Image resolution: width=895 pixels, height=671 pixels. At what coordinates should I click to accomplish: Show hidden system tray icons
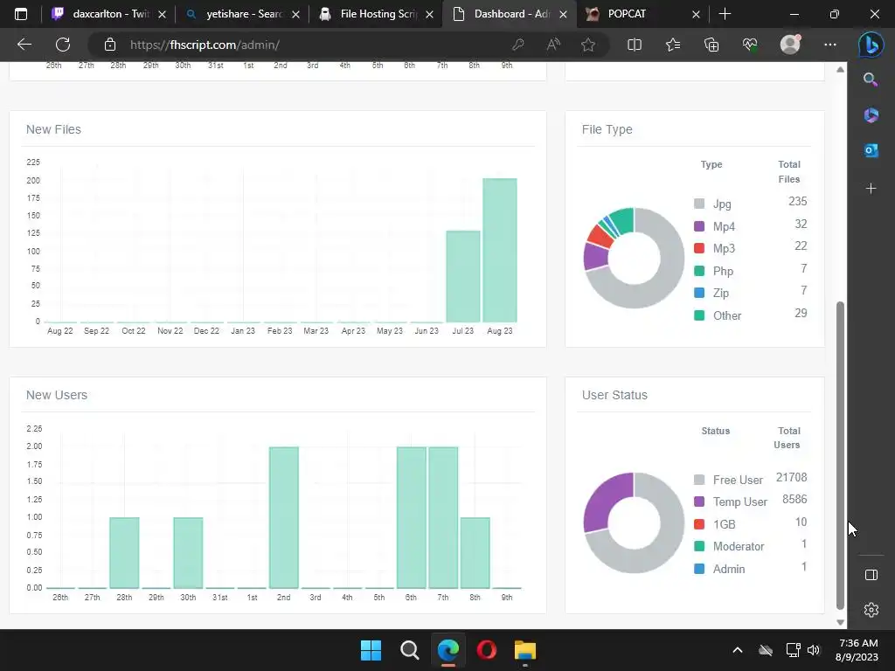coord(738,650)
